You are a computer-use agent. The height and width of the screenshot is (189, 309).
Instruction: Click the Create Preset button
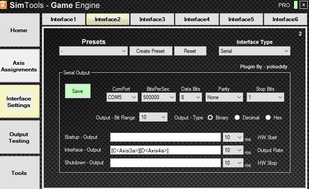pos(150,51)
